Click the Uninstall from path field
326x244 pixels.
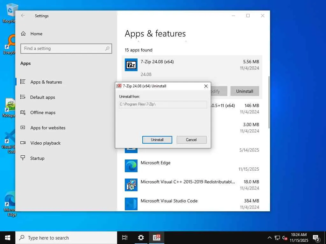[163, 104]
